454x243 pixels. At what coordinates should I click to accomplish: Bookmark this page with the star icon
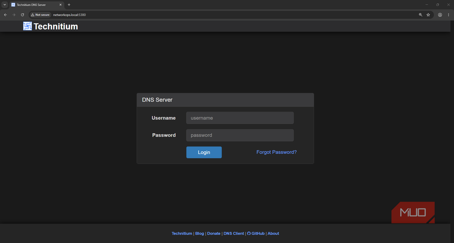click(428, 15)
